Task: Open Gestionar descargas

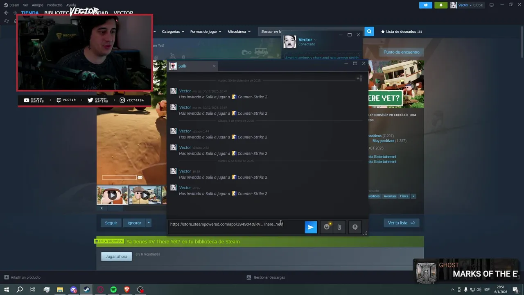Action: click(266, 277)
